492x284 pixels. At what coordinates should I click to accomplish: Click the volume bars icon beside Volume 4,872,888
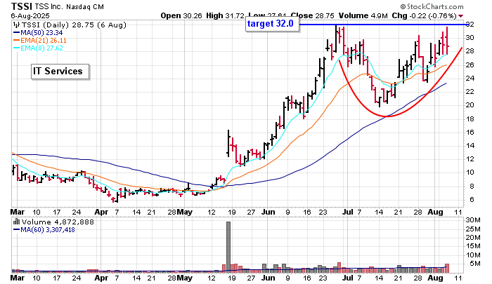tap(16, 222)
